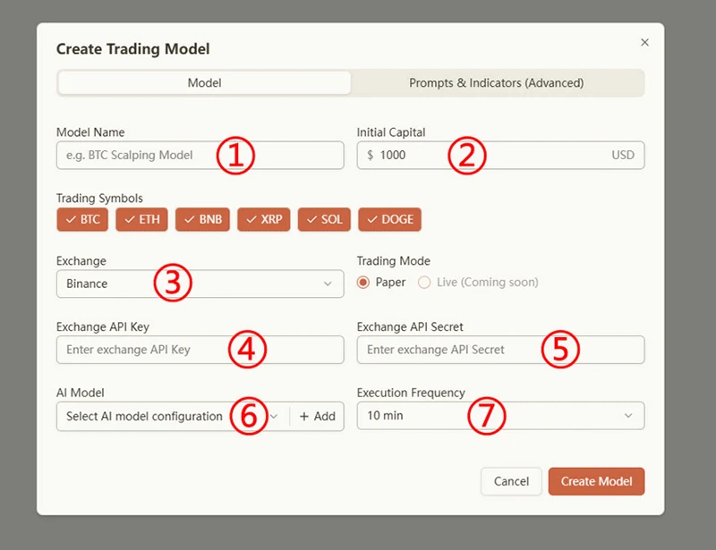Cancel creating the trading model
The image size is (716, 550).
tap(511, 481)
